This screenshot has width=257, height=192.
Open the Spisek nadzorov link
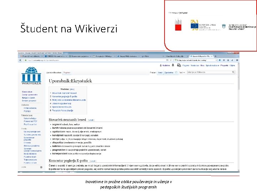tap(212, 65)
